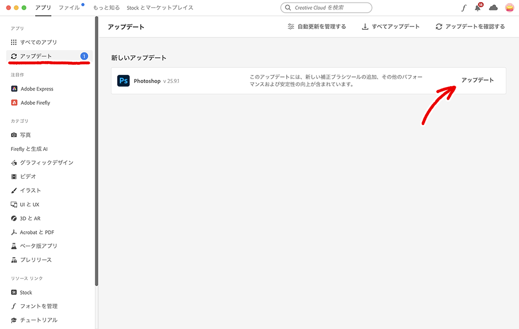Select the 3D と AR label

30,218
